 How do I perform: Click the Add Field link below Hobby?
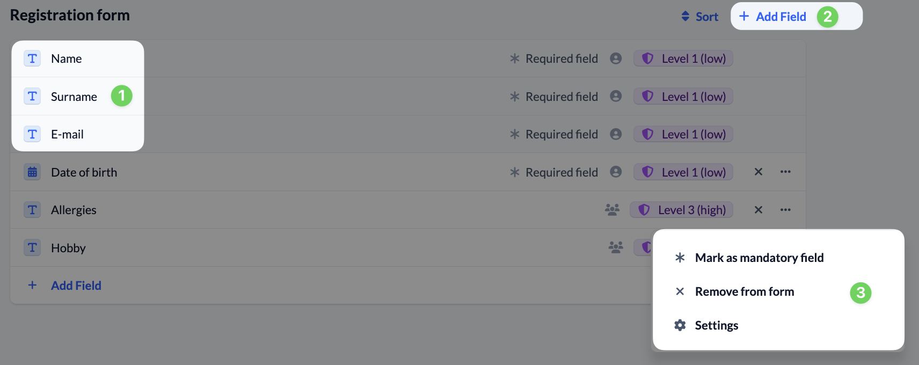coord(76,286)
